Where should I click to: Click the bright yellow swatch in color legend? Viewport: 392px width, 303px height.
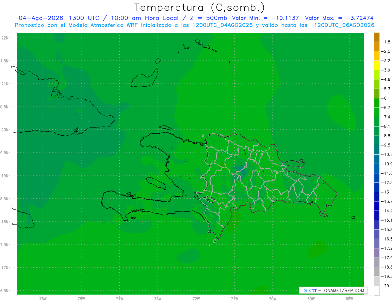(377, 65)
